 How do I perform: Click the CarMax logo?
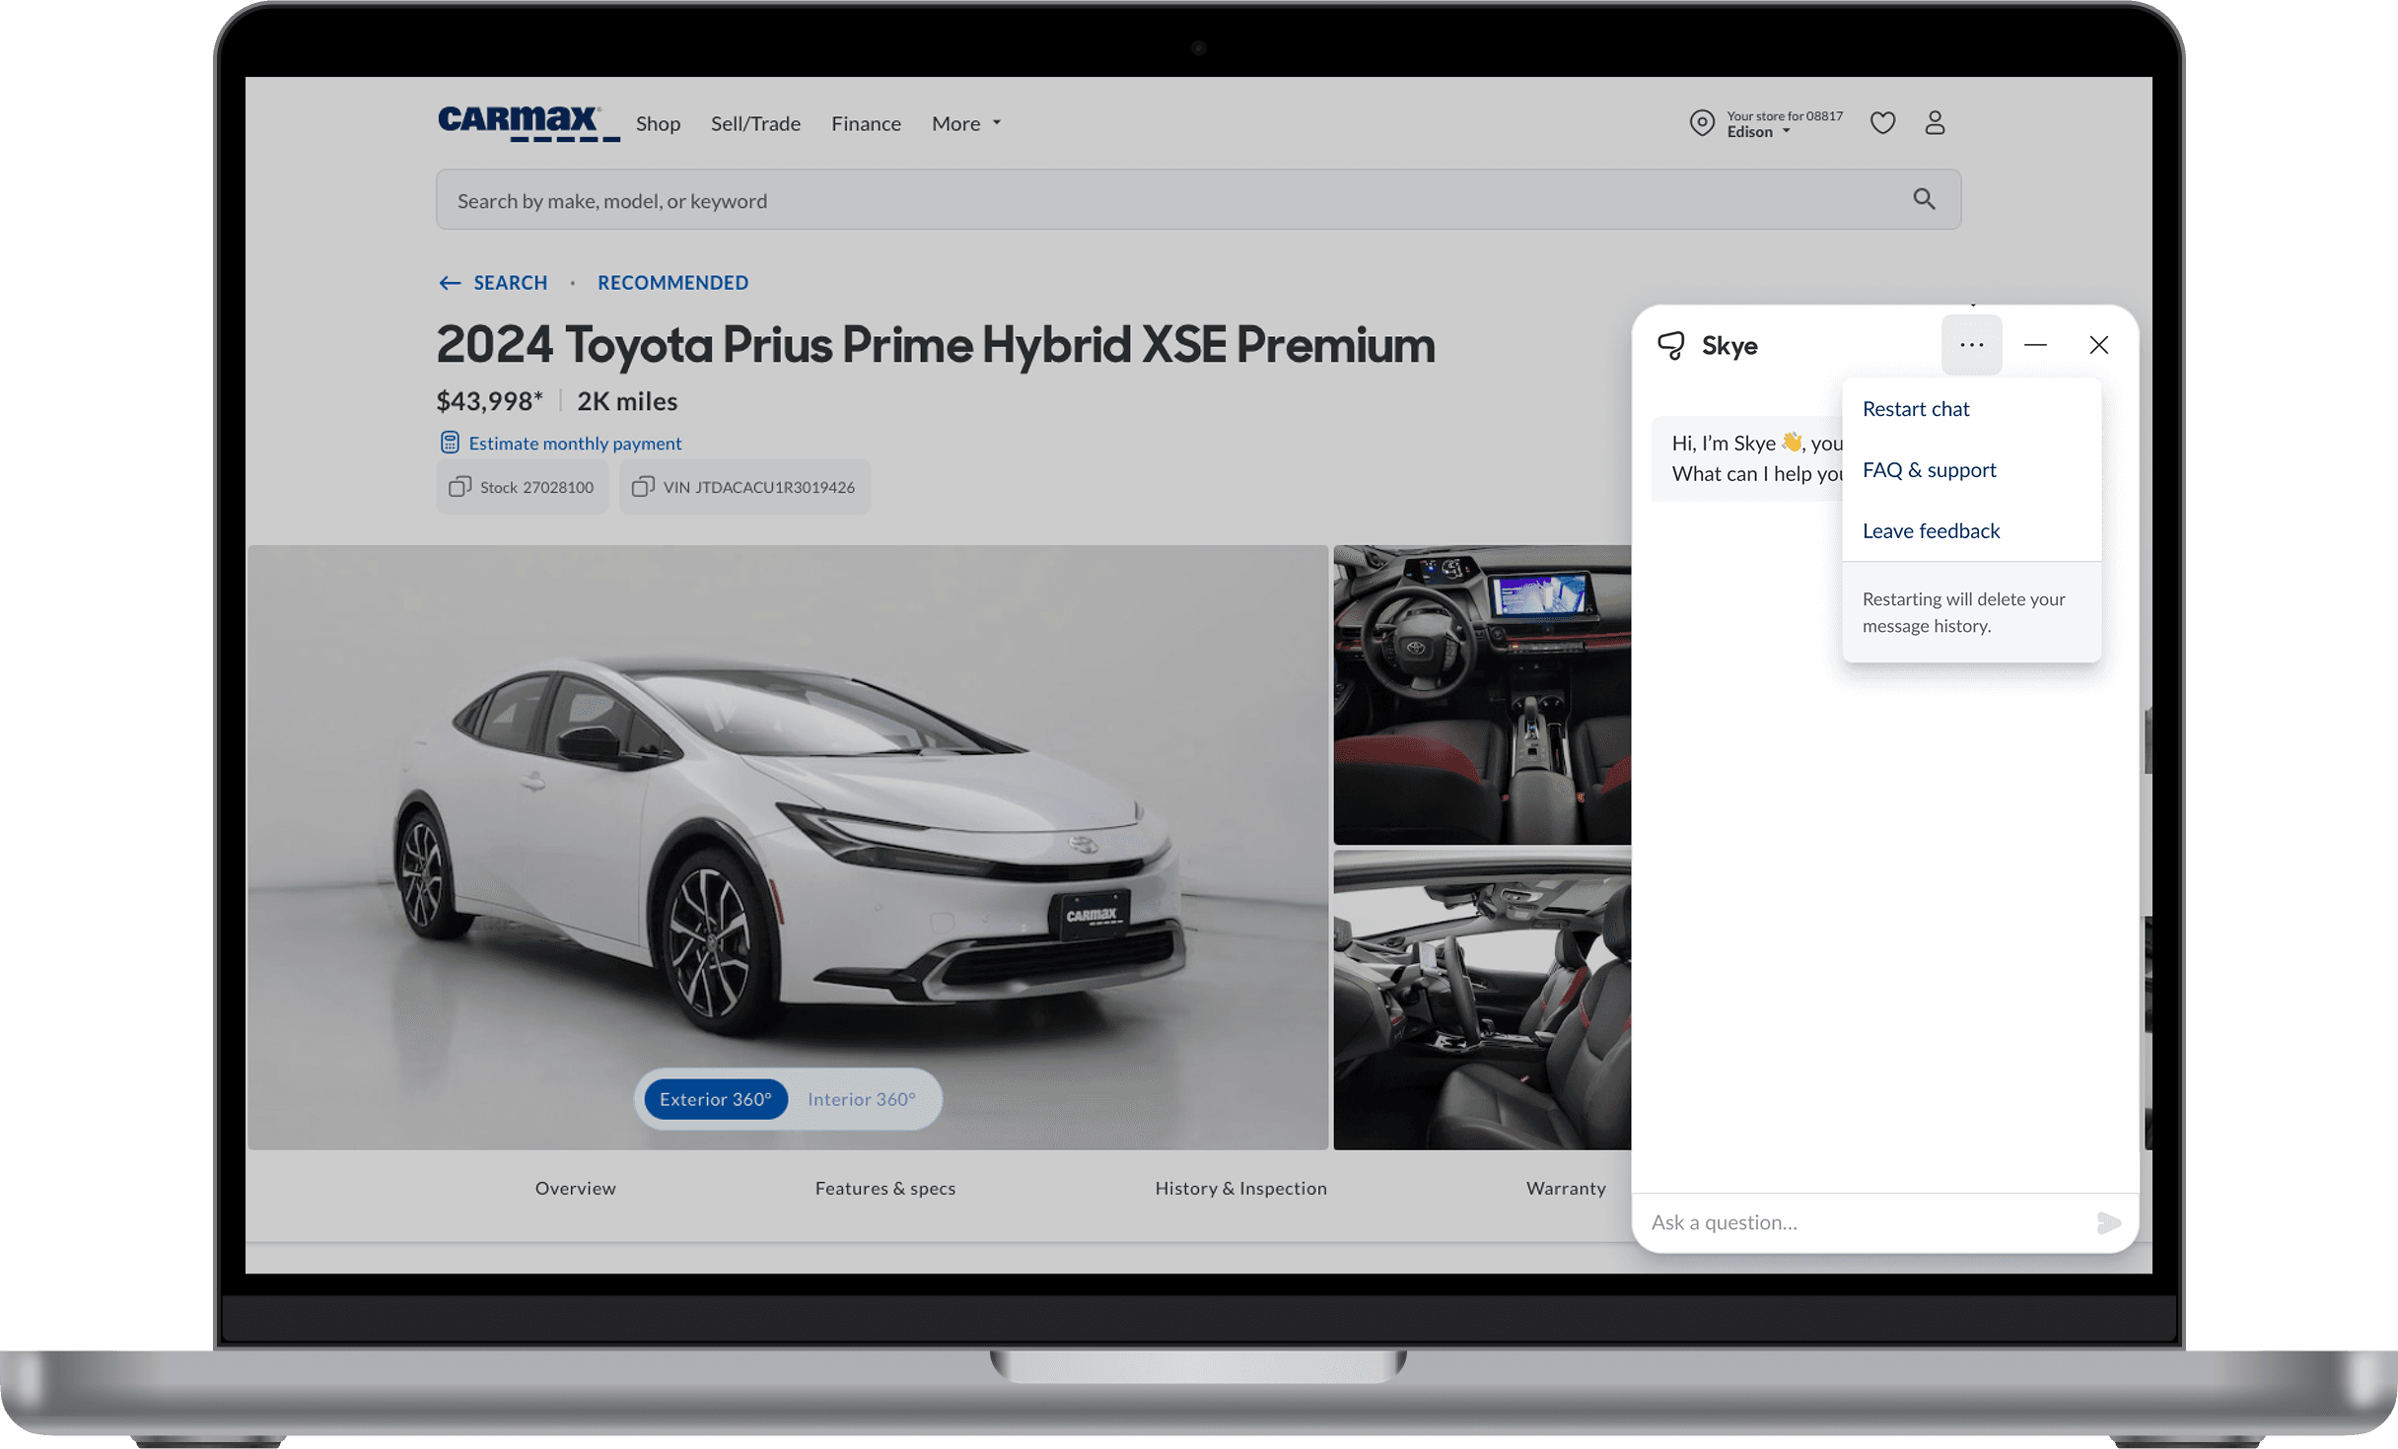coord(528,123)
